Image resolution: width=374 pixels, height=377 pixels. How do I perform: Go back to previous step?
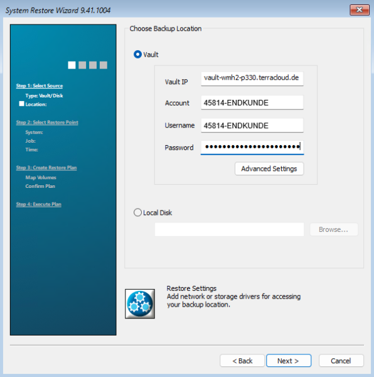click(x=242, y=361)
